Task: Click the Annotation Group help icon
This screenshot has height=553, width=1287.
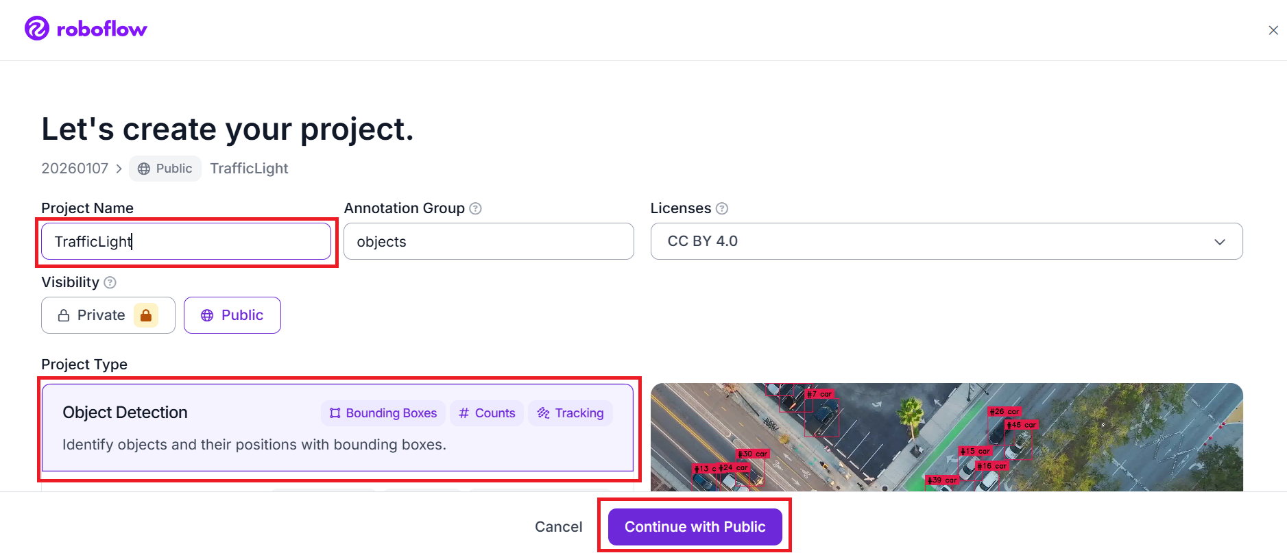Action: 475,208
